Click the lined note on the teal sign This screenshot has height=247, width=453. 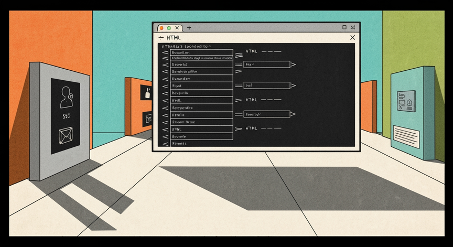(406, 137)
